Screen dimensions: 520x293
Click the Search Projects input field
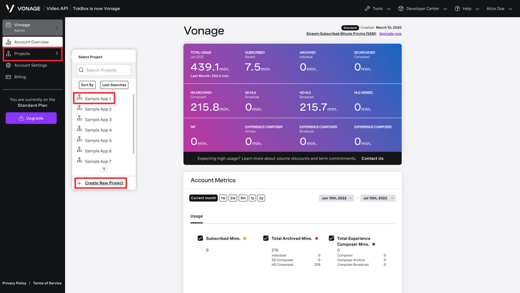pyautogui.click(x=104, y=70)
